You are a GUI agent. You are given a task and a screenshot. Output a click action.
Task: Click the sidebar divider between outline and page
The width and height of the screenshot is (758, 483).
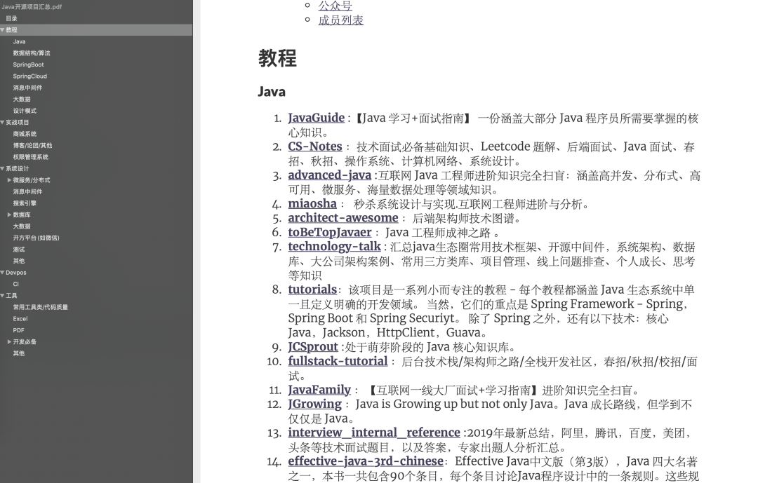(x=197, y=241)
